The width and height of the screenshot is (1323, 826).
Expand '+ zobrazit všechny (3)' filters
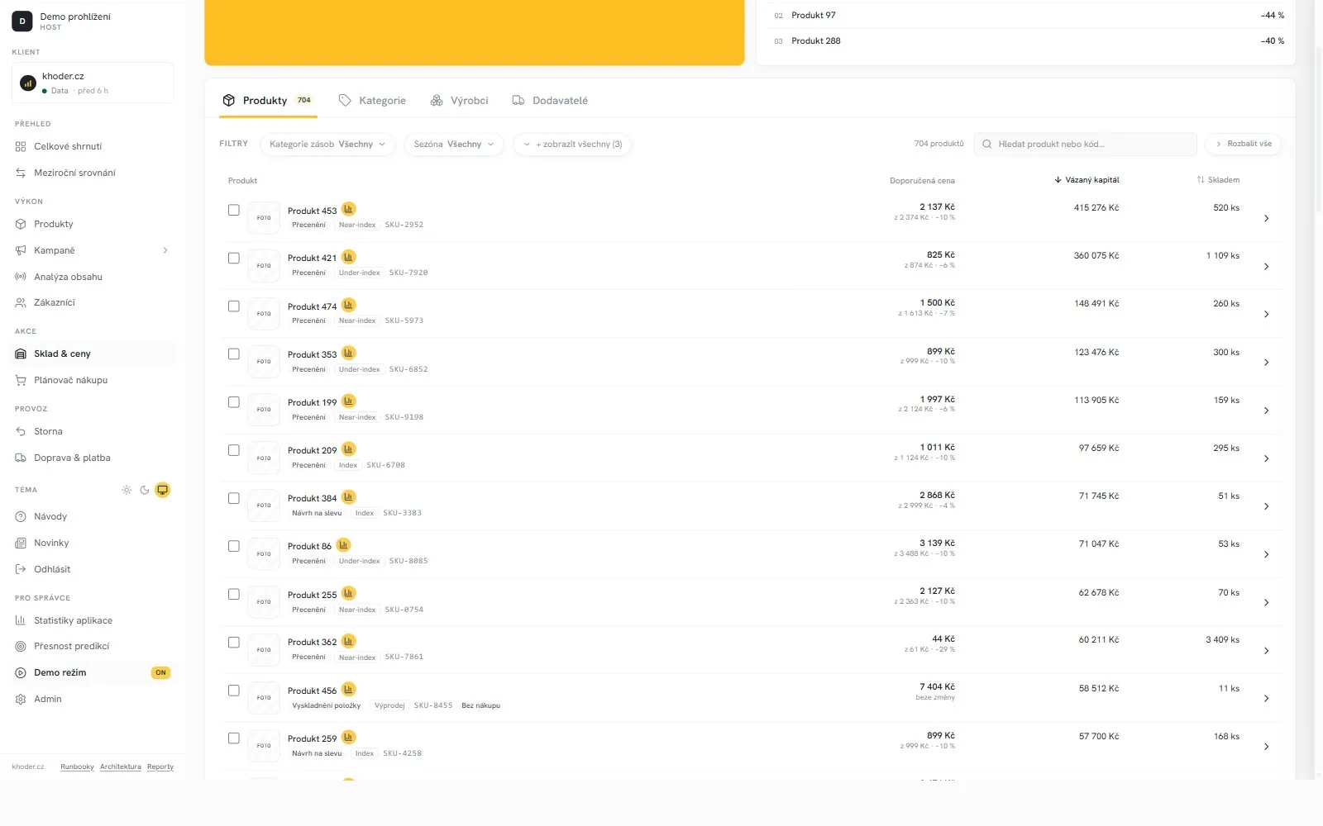coord(572,144)
